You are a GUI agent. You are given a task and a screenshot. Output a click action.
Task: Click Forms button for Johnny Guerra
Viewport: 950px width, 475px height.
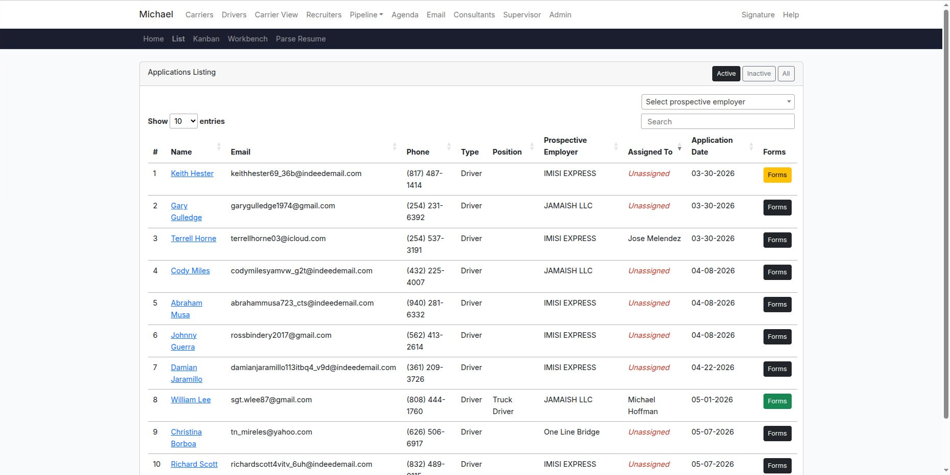coord(777,337)
